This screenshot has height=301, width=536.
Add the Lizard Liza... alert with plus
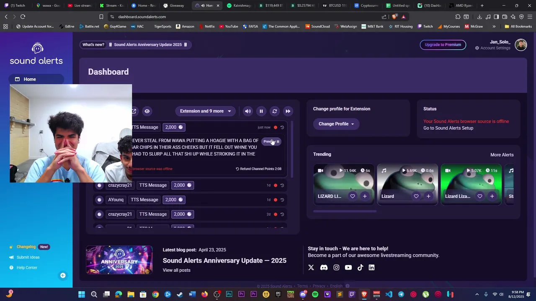point(492,196)
